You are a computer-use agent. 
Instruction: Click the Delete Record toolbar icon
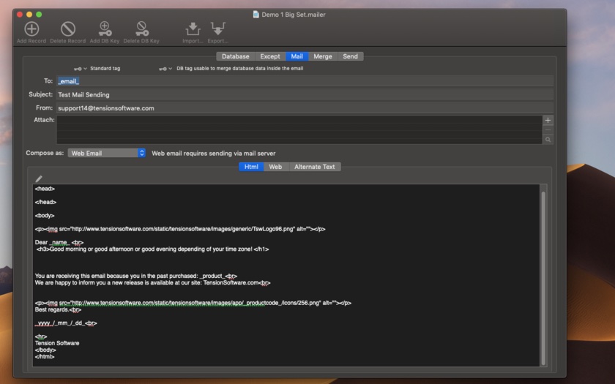pos(67,29)
